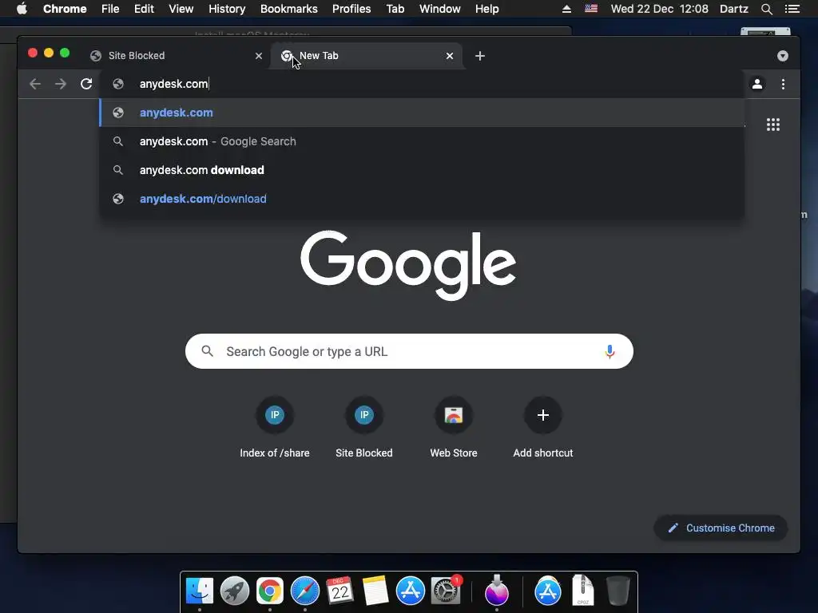
Task: Open the Web Store shortcut
Action: [454, 428]
